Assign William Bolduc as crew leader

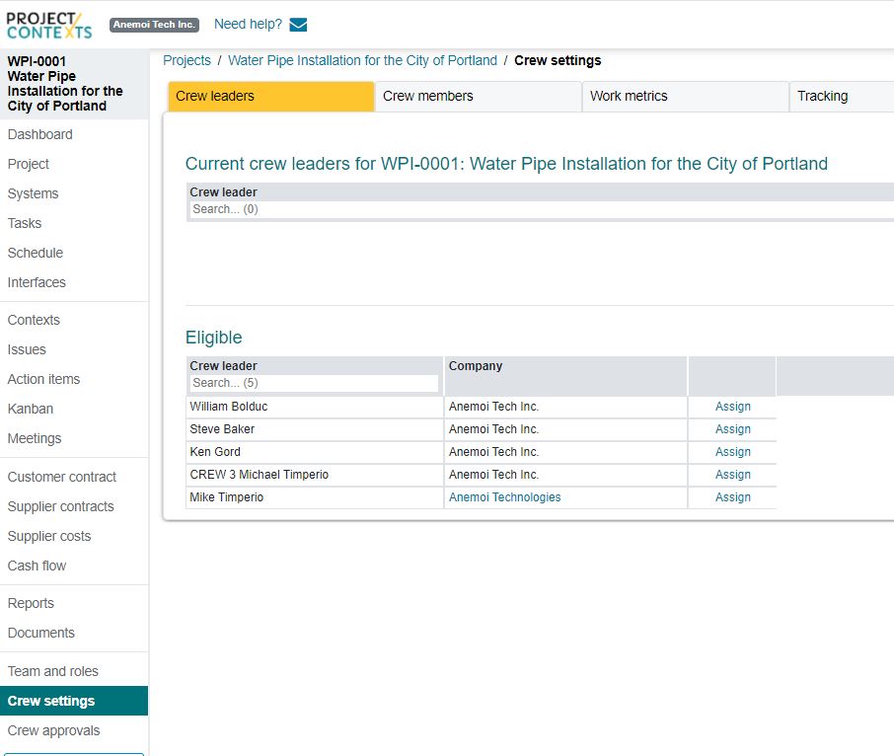pyautogui.click(x=732, y=407)
